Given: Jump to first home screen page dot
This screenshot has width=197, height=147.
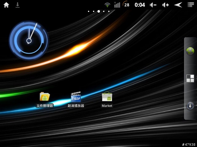Looking at the screenshot, I should click(x=89, y=11).
